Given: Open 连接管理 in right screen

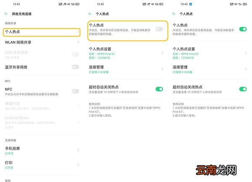Looking at the screenshot, I should pyautogui.click(x=210, y=69).
